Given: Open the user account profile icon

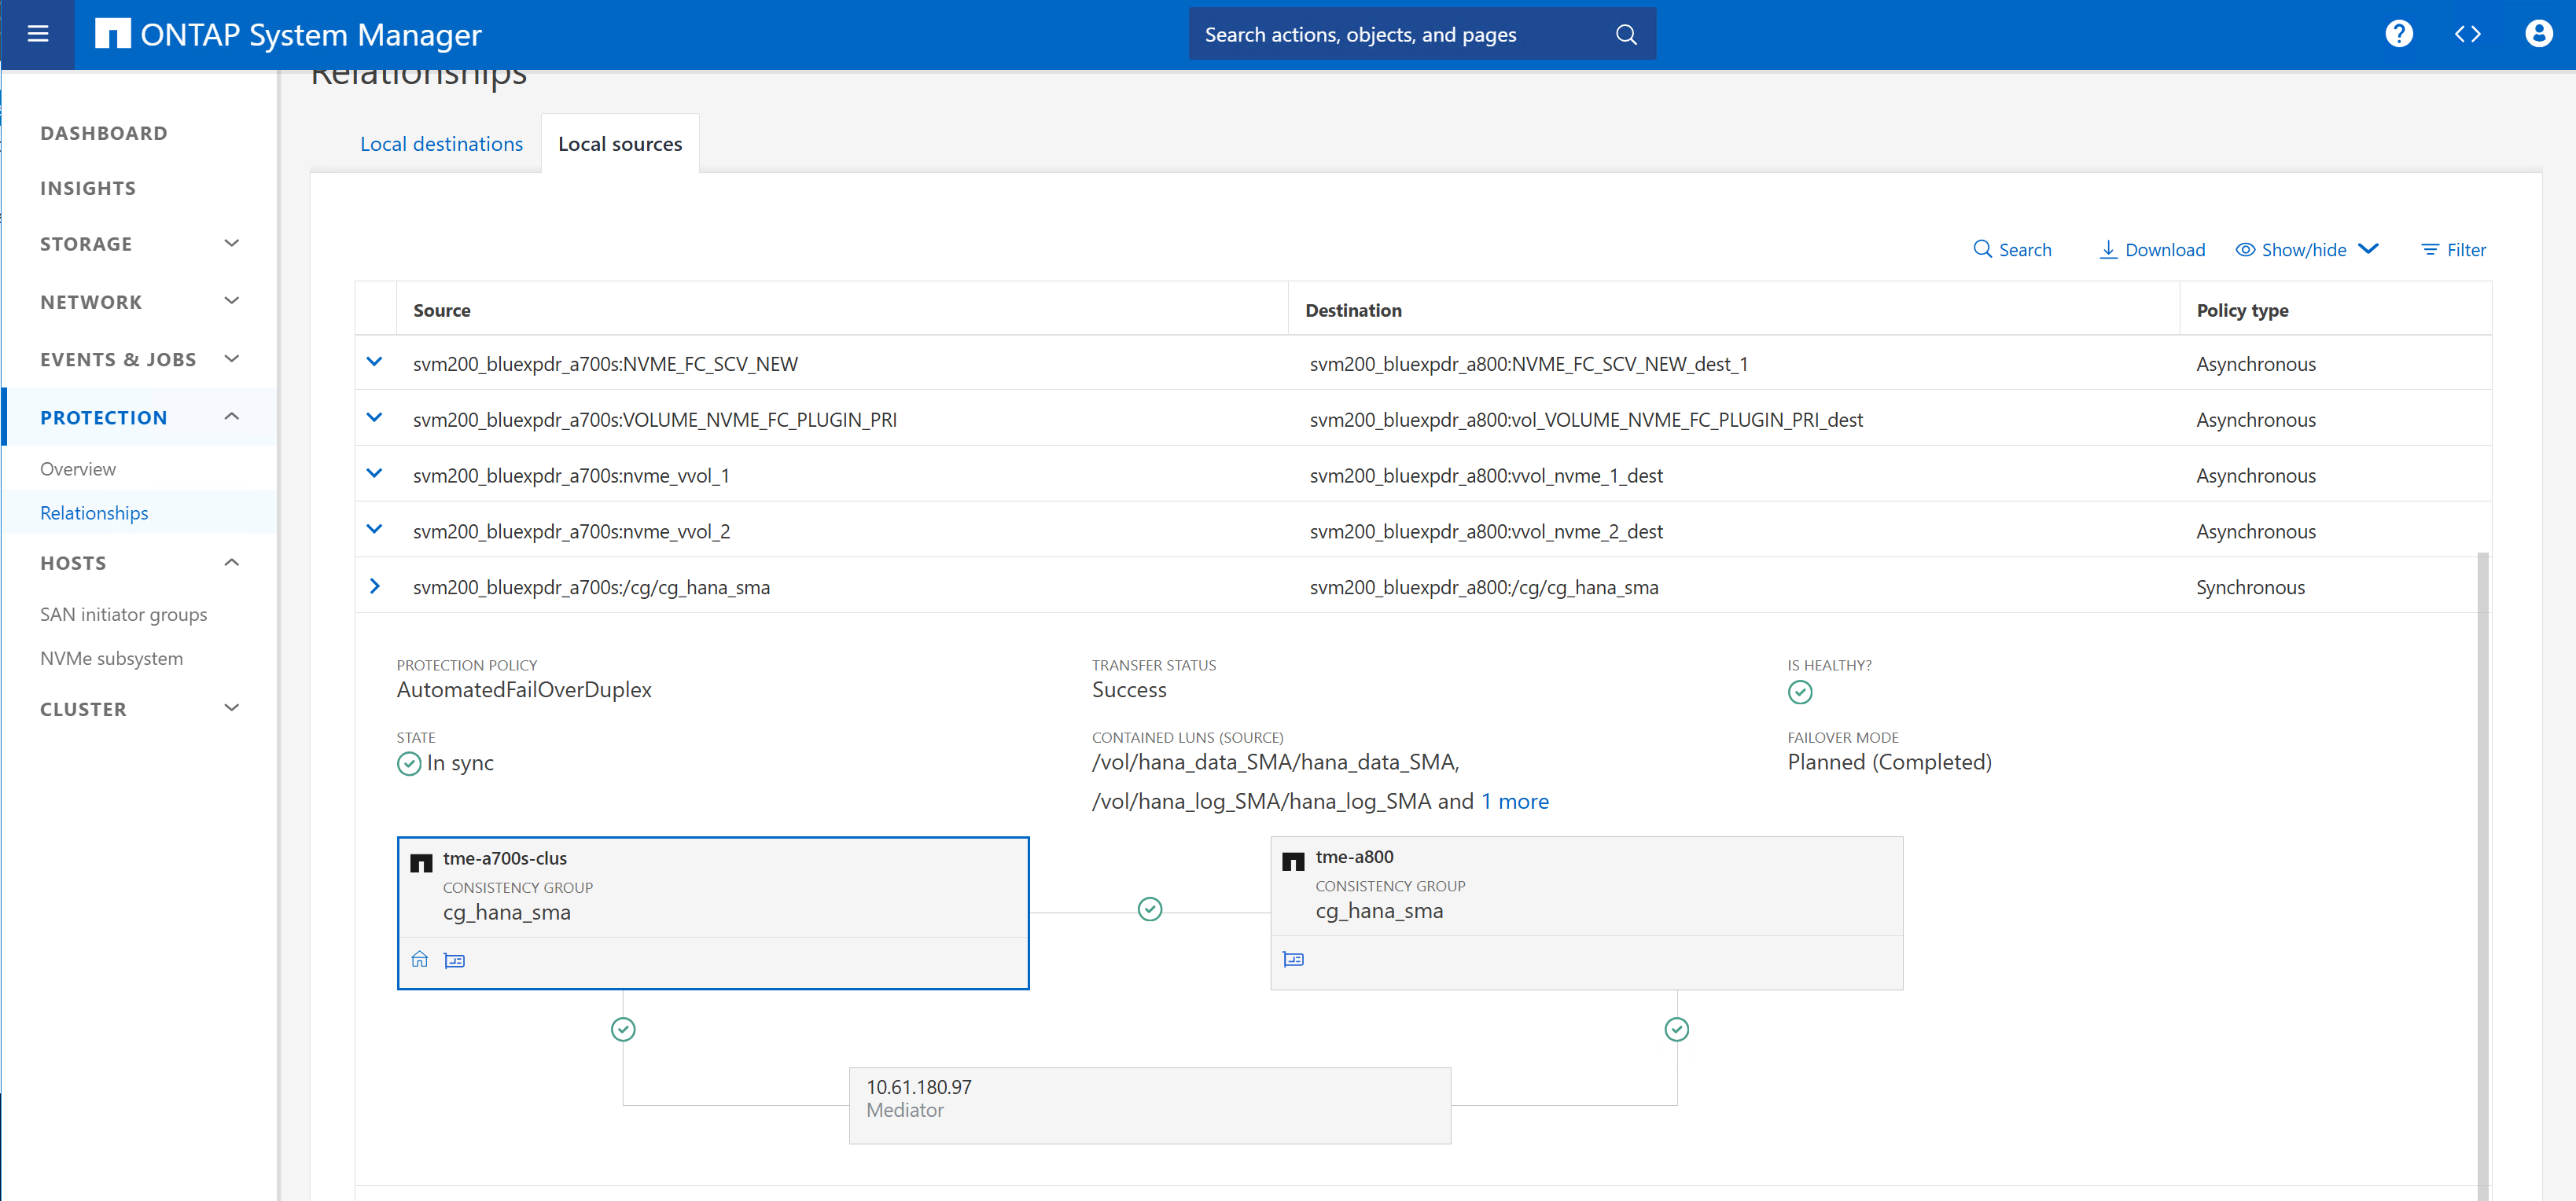Looking at the screenshot, I should 2538,34.
